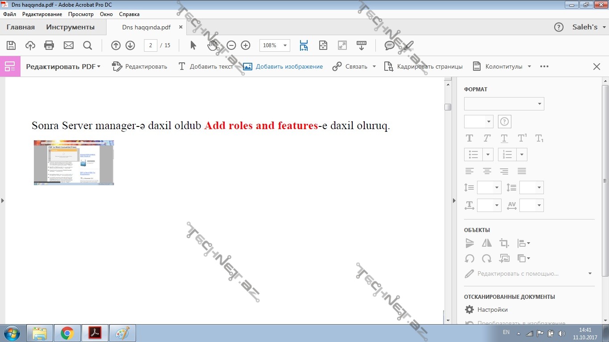609x342 pixels.
Task: Open the 108% zoom level dropdown
Action: coord(285,45)
